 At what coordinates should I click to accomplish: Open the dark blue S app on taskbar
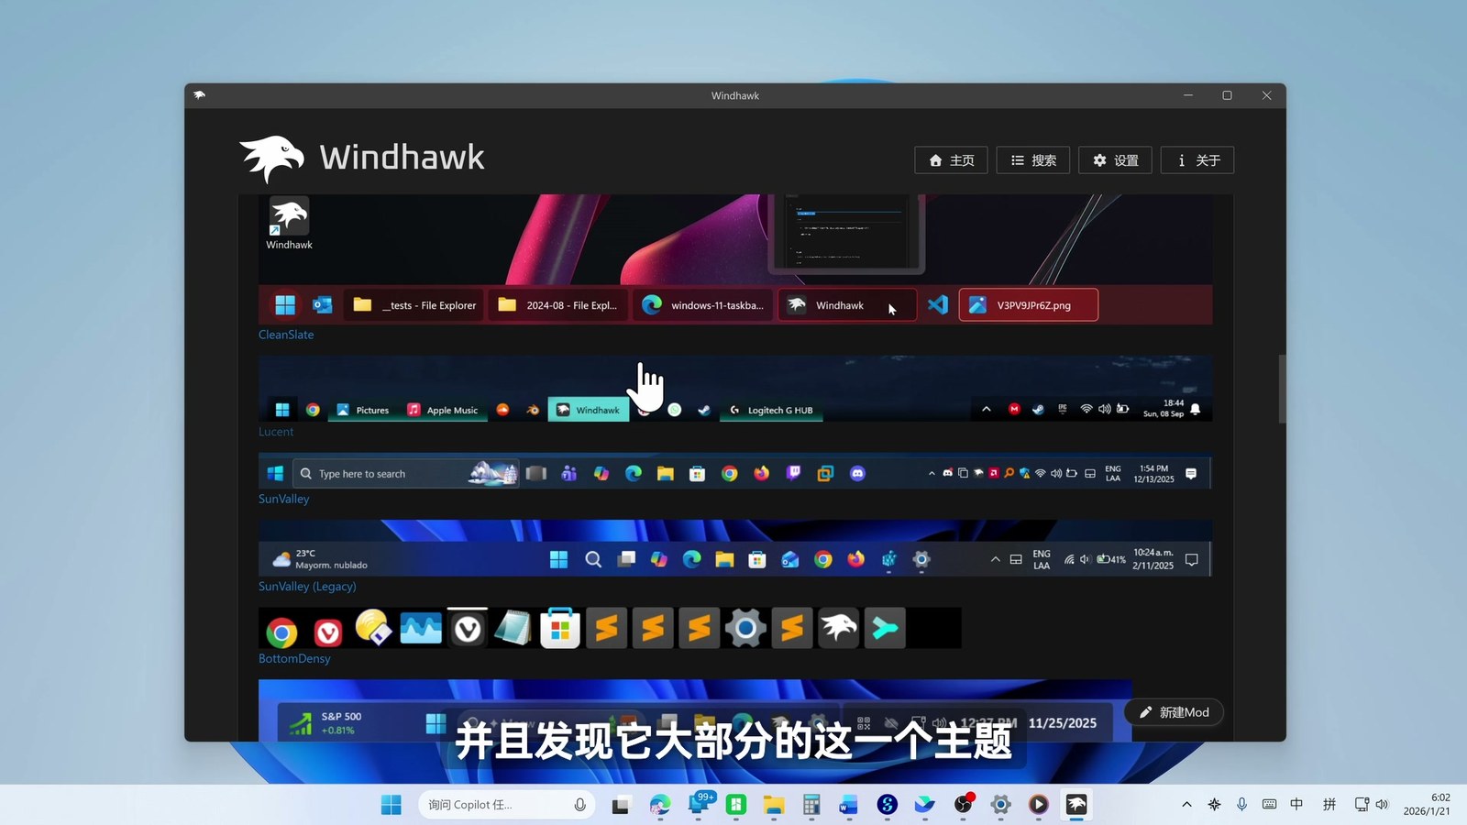pos(887,805)
